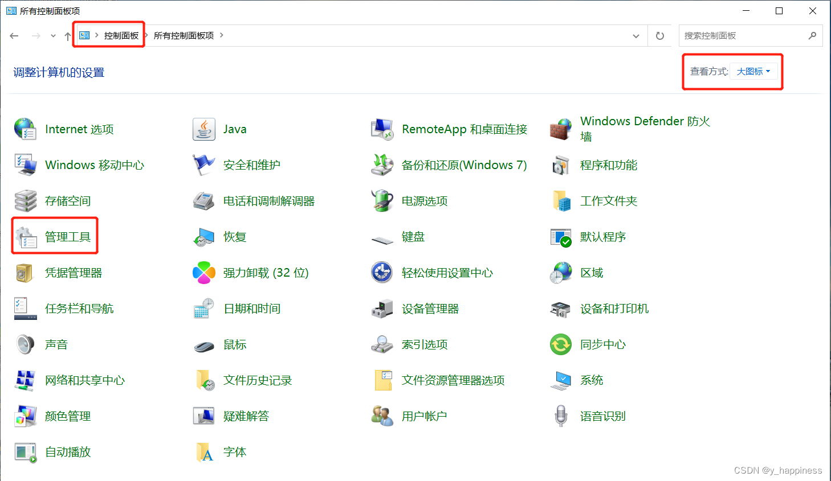Open the recent locations dropdown chevron
The image size is (831, 481).
[x=53, y=36]
